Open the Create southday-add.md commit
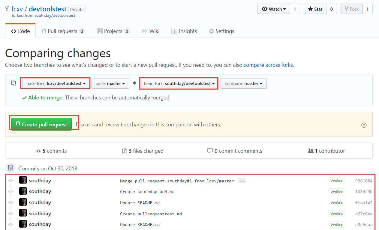379x230 pixels. [x=147, y=192]
